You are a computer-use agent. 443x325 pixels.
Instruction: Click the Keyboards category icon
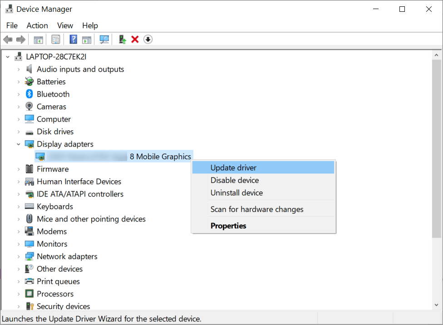[x=29, y=207]
